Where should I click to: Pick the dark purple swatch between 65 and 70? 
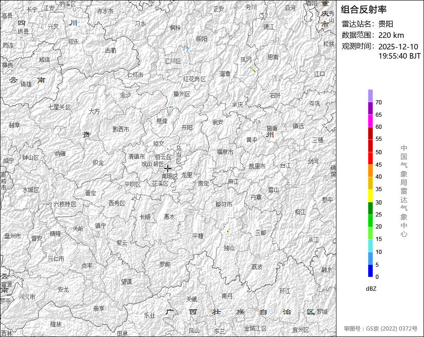tap(371, 108)
